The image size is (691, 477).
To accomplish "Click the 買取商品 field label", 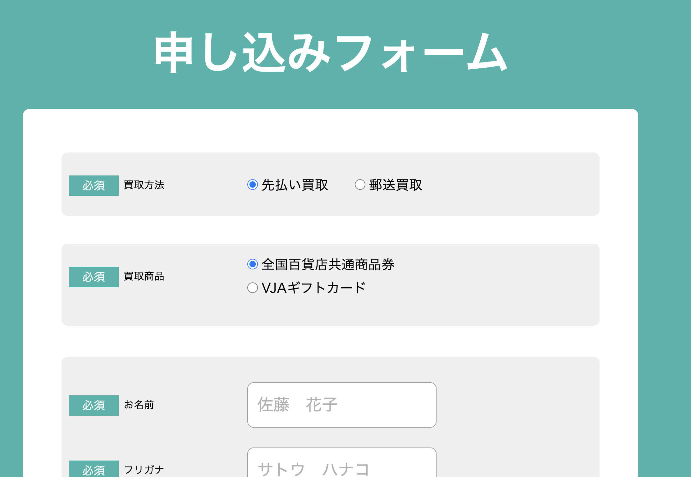I will click(x=144, y=276).
